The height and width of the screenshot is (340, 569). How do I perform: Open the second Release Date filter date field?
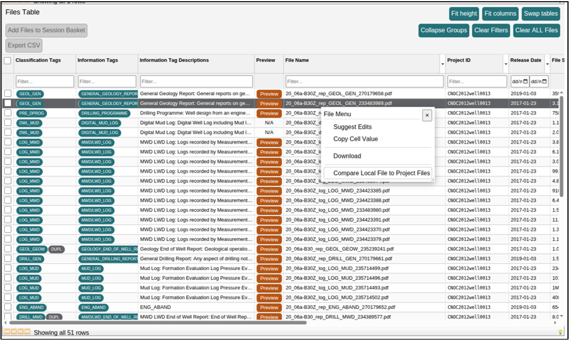point(539,81)
